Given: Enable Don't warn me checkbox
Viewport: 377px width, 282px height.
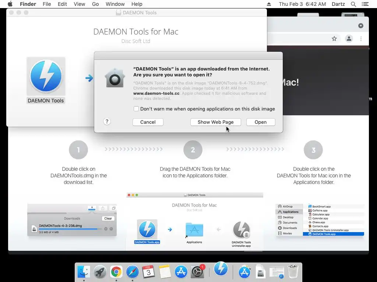Looking at the screenshot, I should tap(136, 109).
